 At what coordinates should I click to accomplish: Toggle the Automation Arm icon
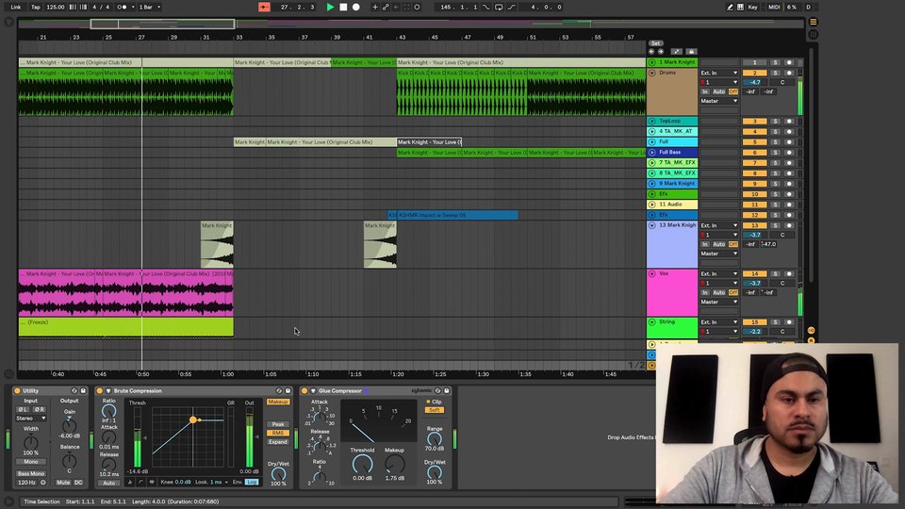[386, 7]
